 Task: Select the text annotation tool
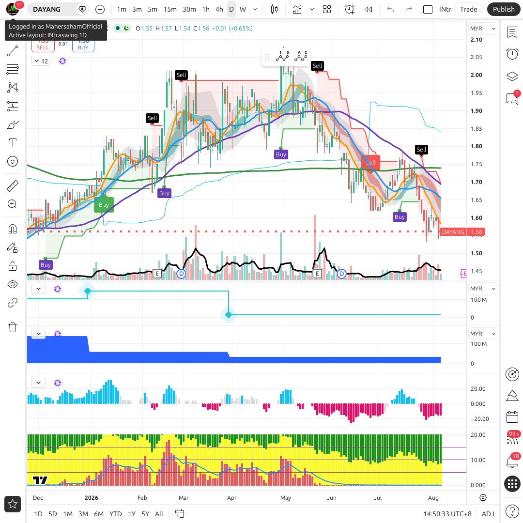(x=13, y=143)
